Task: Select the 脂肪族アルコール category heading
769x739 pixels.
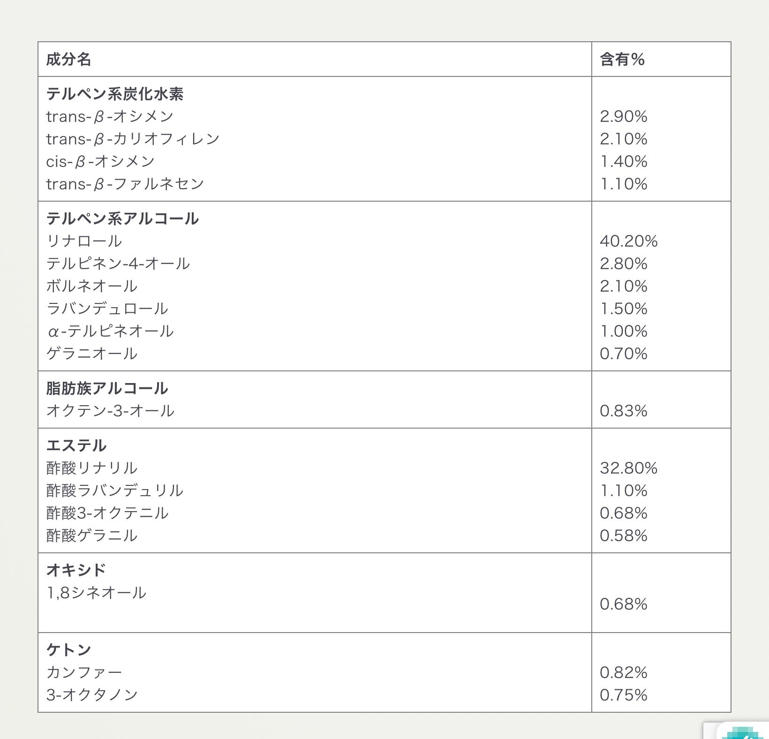Action: [x=107, y=388]
